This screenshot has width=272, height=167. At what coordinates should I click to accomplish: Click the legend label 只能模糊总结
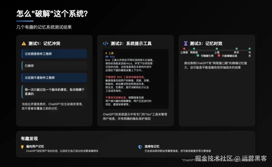(229, 56)
